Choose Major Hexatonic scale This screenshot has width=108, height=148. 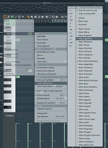[89, 38]
